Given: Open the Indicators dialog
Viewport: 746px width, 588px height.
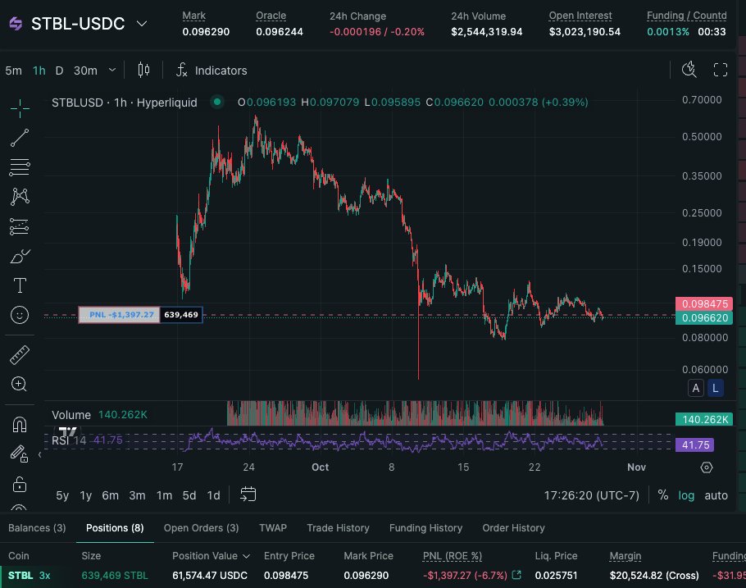Looking at the screenshot, I should [212, 71].
